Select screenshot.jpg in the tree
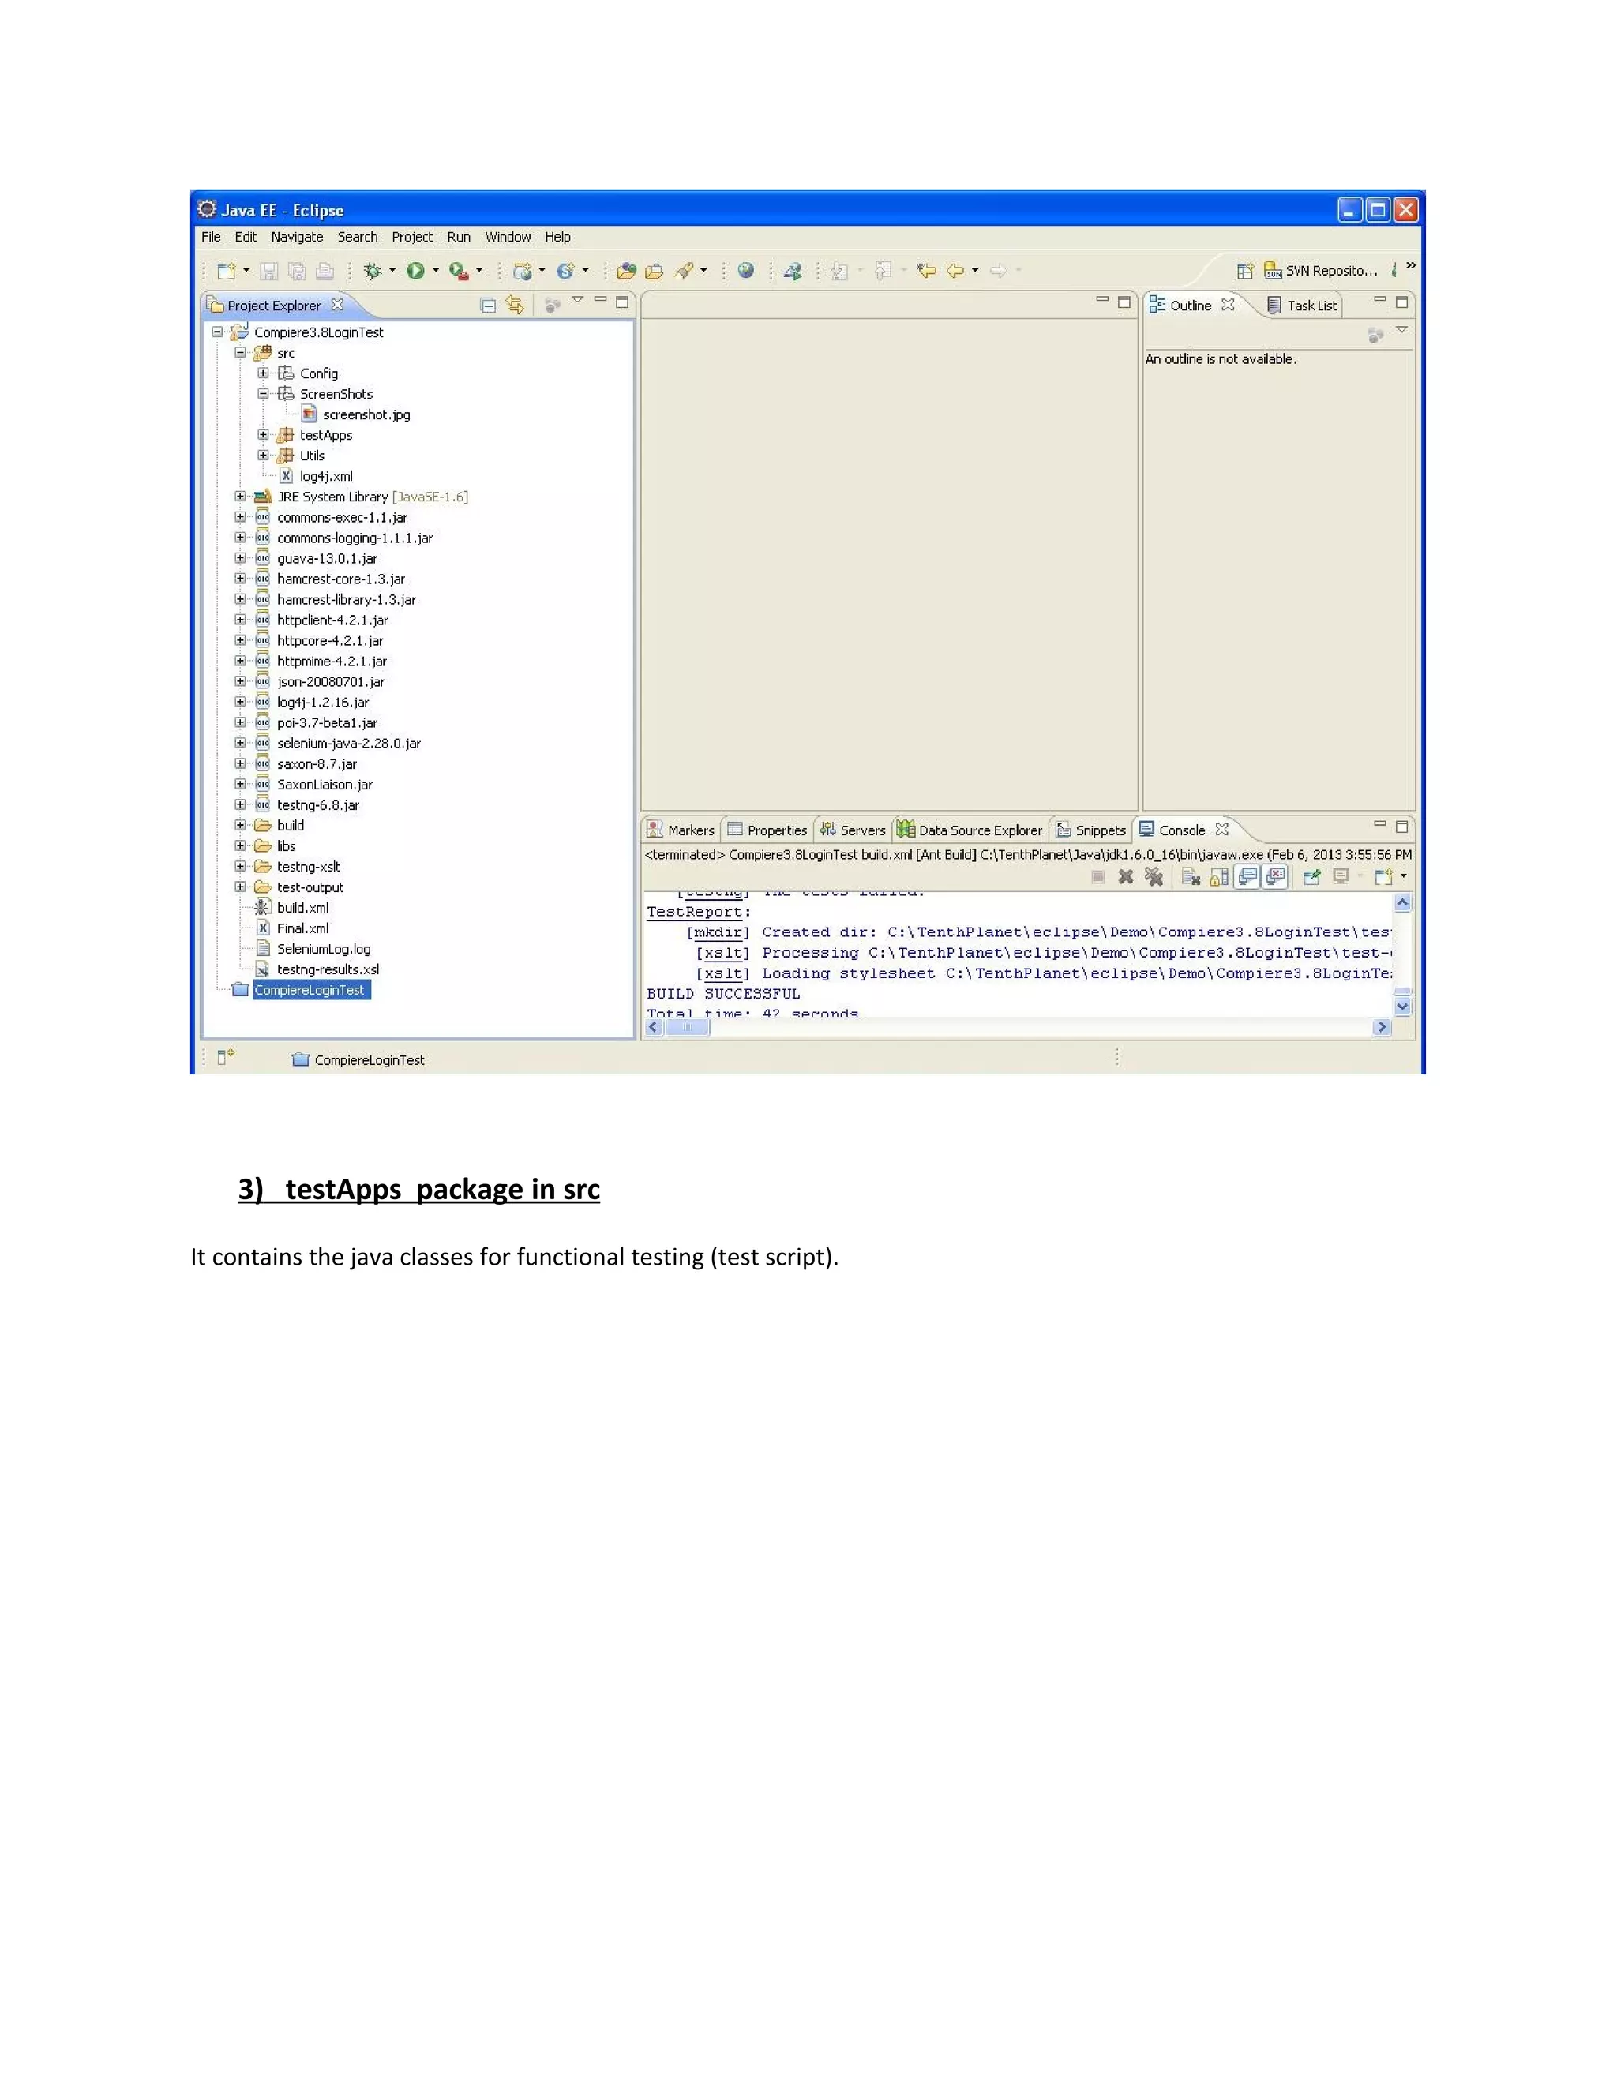This screenshot has width=1617, height=2092. click(x=366, y=414)
